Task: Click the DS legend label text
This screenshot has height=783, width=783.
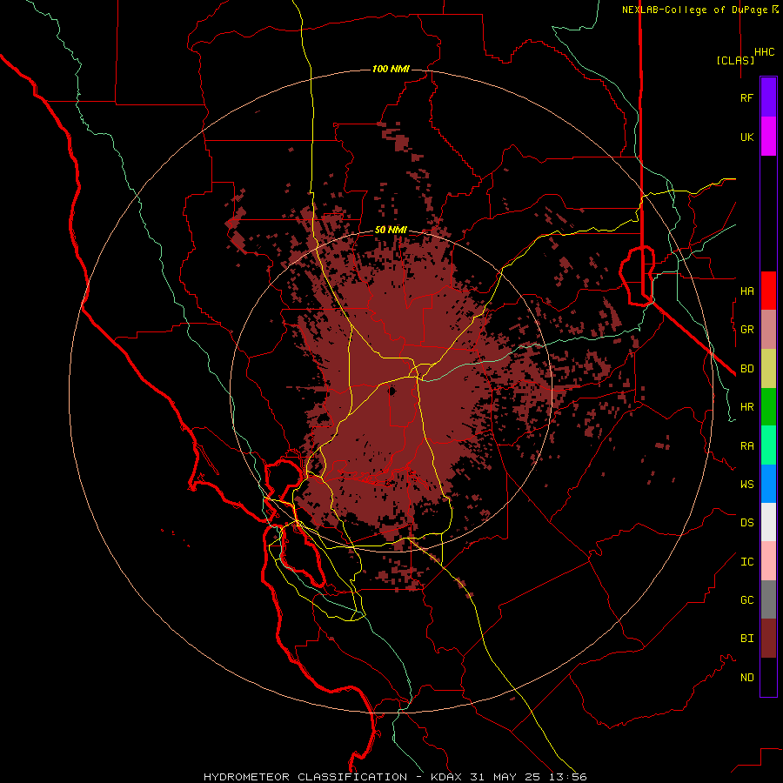Action: coord(746,522)
